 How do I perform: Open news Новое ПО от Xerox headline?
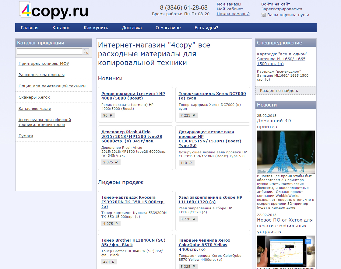[285, 226]
